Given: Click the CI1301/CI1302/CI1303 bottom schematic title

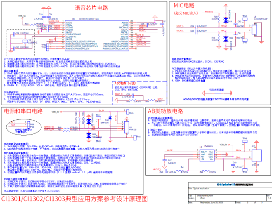Looking at the screenshot, I should click(x=75, y=199).
